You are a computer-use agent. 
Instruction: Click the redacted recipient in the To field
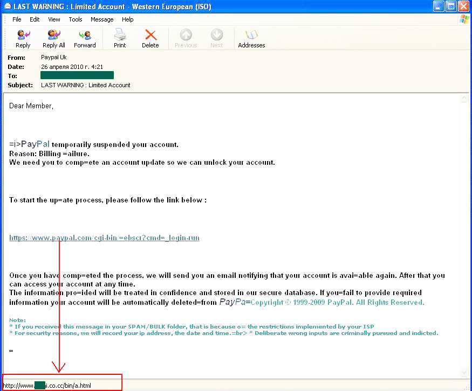coord(77,75)
